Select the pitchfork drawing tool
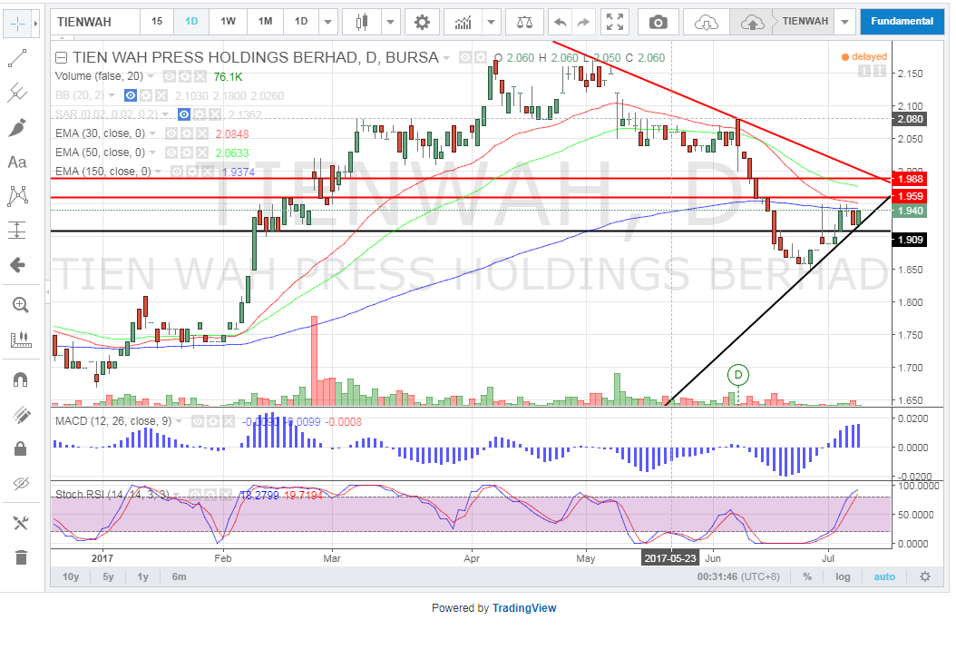Image resolution: width=956 pixels, height=650 pixels. [x=17, y=93]
